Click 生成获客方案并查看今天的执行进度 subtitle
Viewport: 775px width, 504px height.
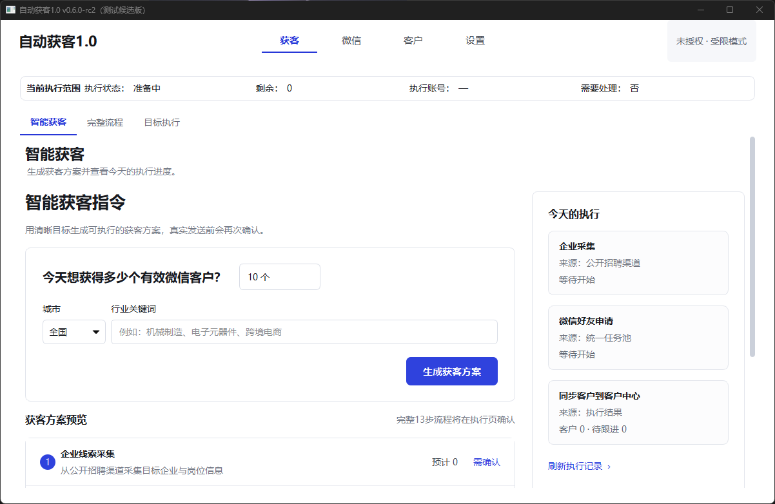tap(102, 172)
